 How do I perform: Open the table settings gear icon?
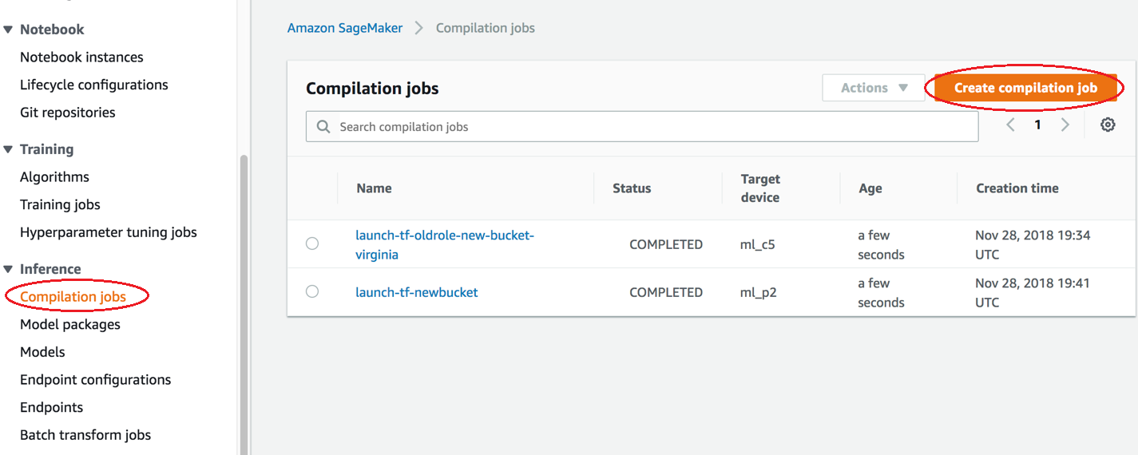click(1107, 125)
